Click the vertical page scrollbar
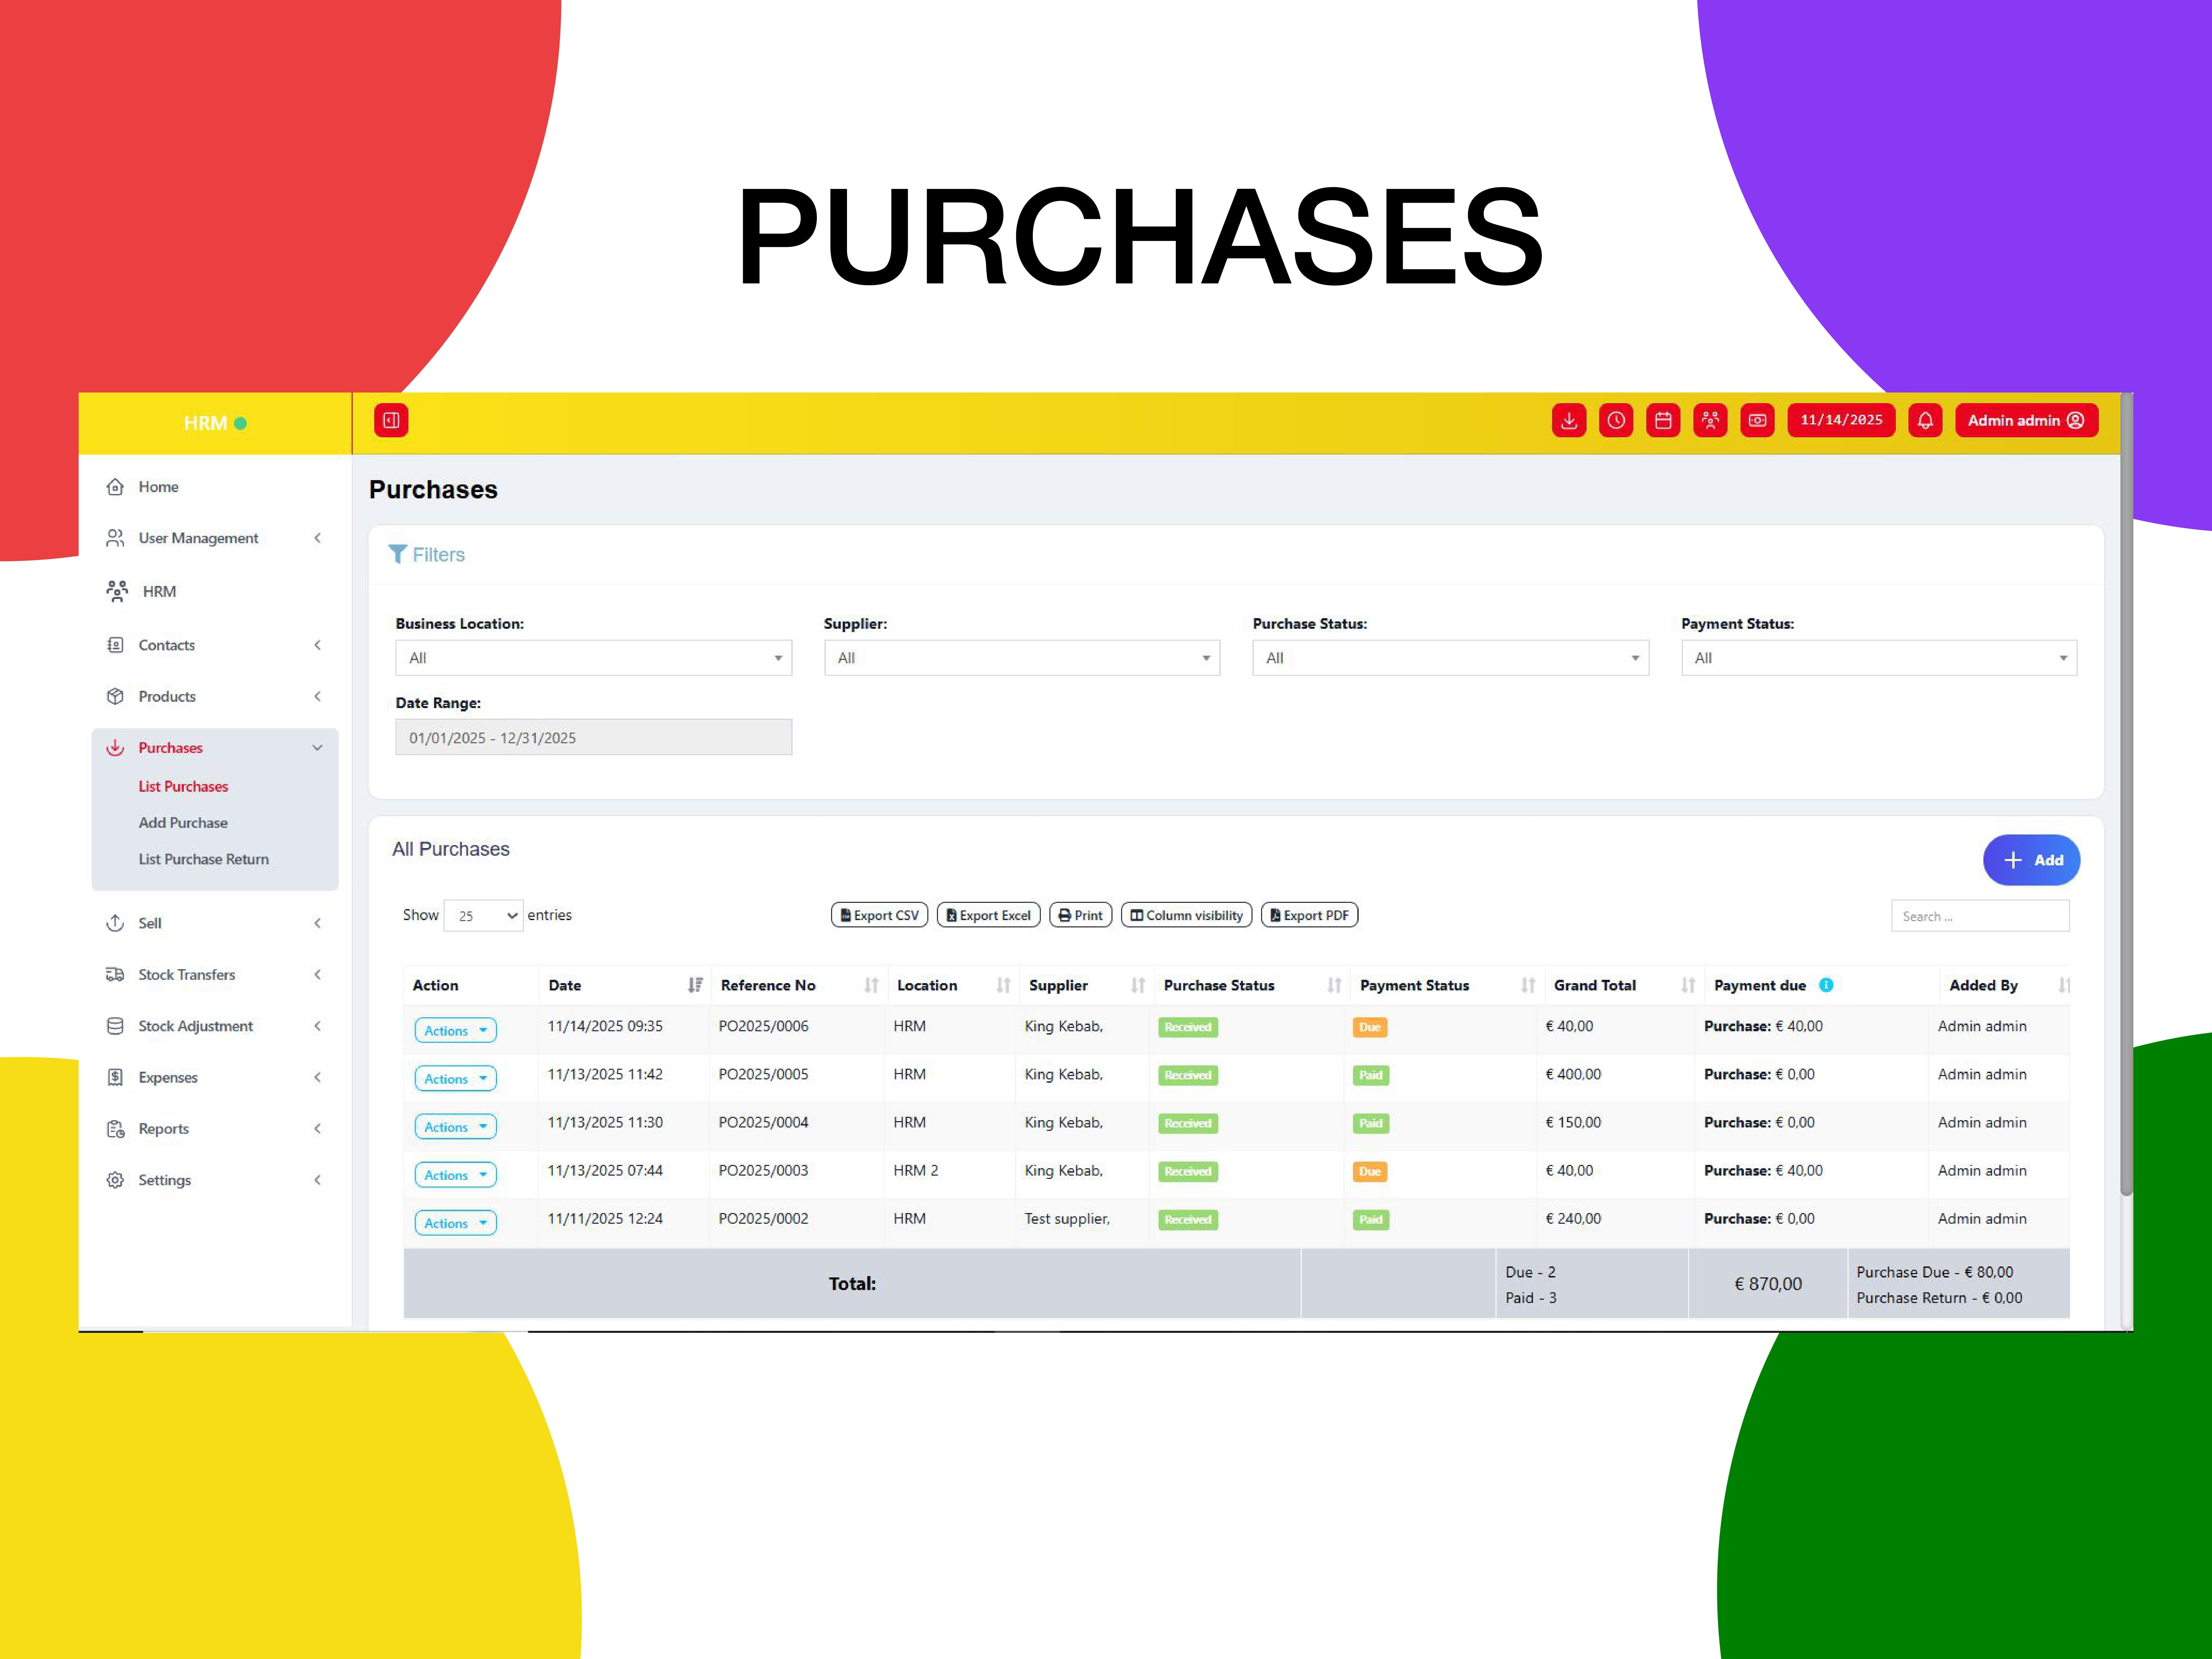This screenshot has height=1659, width=2212. coord(2126,795)
